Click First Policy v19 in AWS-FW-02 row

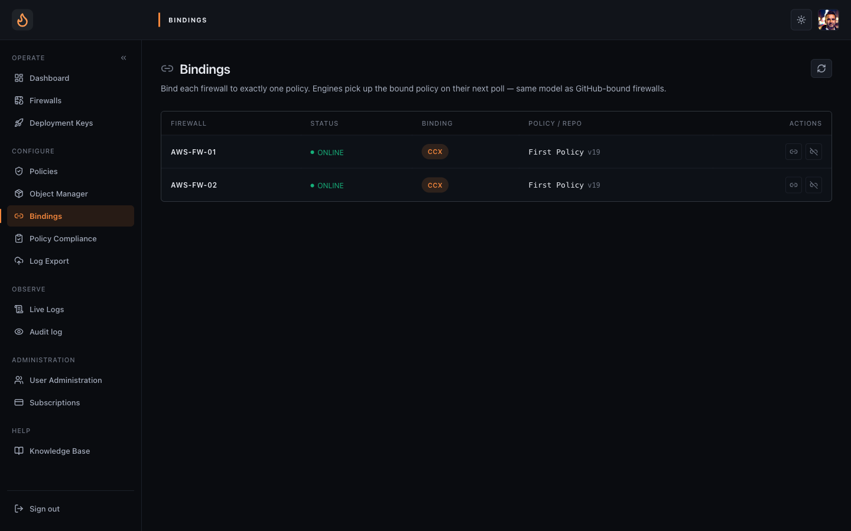coord(564,185)
